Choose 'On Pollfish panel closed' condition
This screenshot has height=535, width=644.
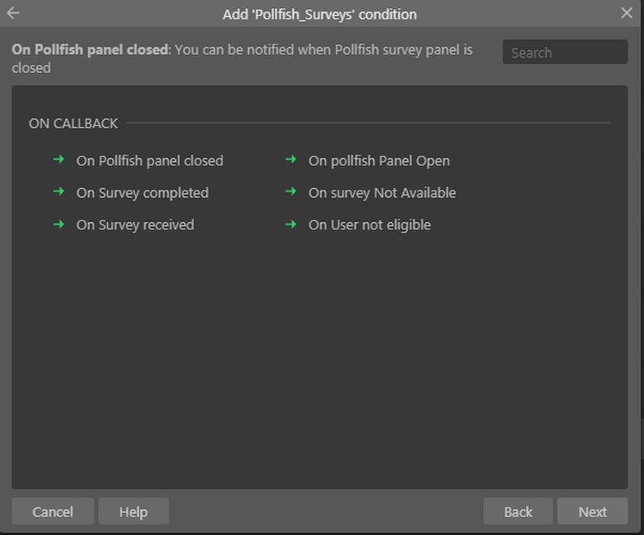pos(149,160)
